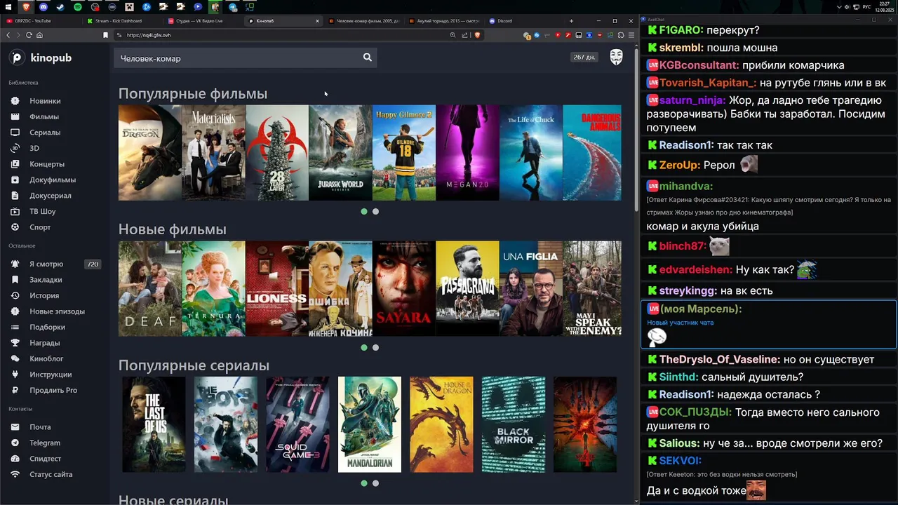The width and height of the screenshot is (898, 505).
Task: Open the Спорт section in sidebar
Action: pos(40,227)
